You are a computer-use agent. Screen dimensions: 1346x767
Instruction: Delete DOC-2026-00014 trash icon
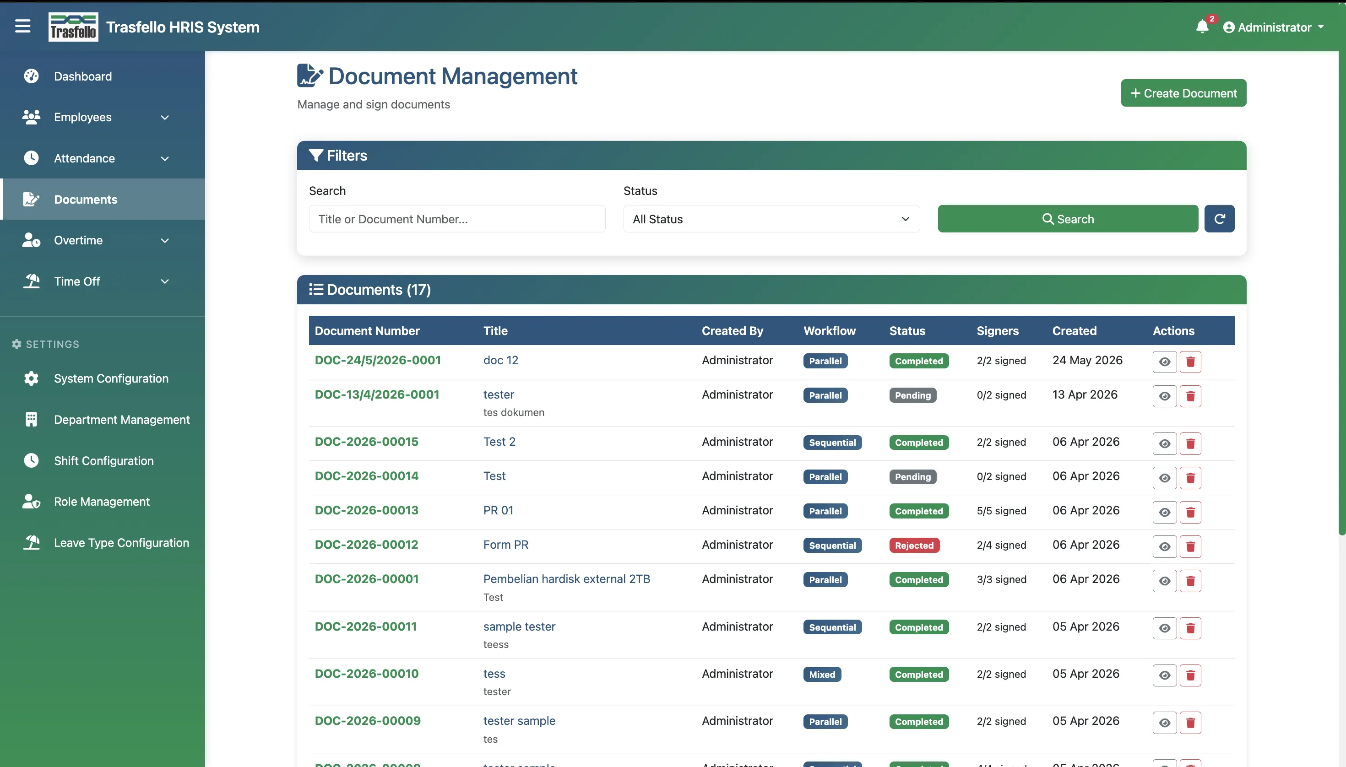tap(1190, 478)
